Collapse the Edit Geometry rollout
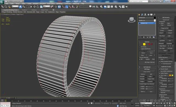This screenshot has height=107, width=176. [166, 18]
